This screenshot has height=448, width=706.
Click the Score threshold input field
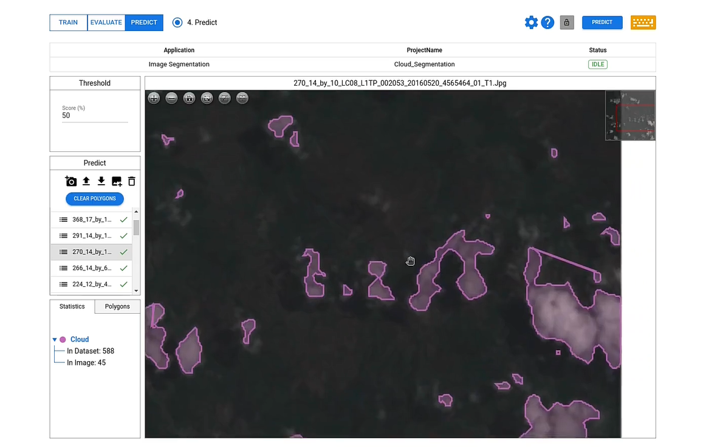(95, 115)
